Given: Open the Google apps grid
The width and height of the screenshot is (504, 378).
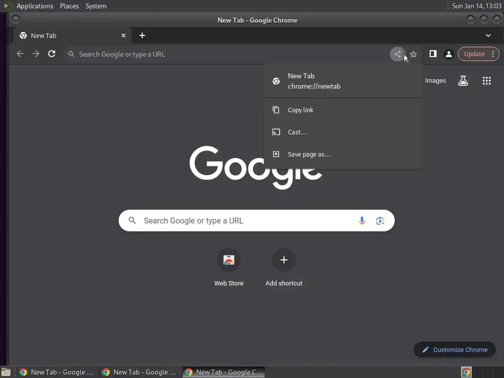Looking at the screenshot, I should point(487,81).
